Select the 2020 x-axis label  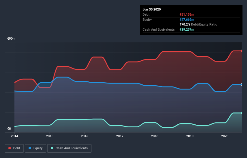pos(225,136)
